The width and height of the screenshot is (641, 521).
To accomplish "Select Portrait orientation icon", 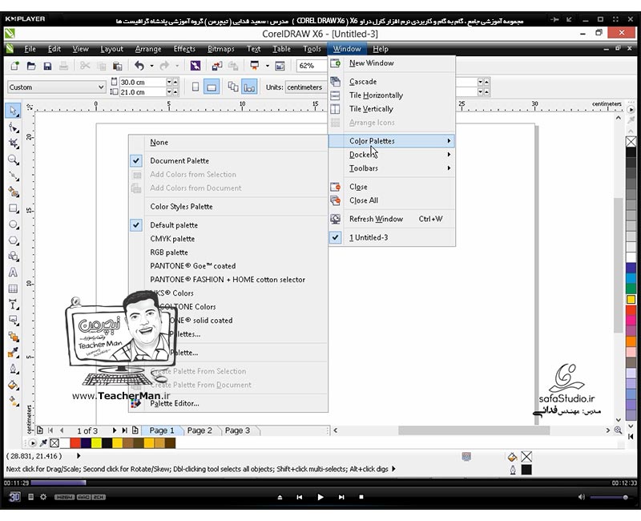I will [x=196, y=87].
